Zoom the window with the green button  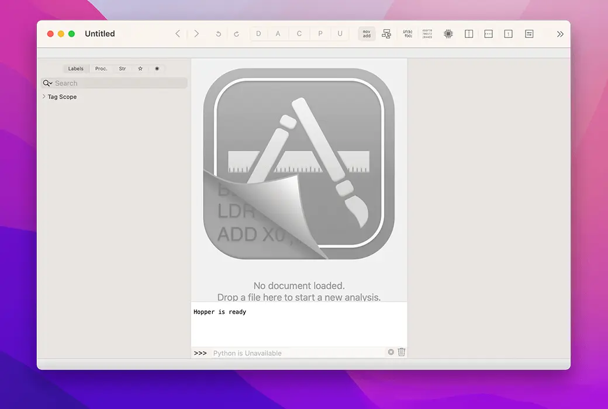71,34
